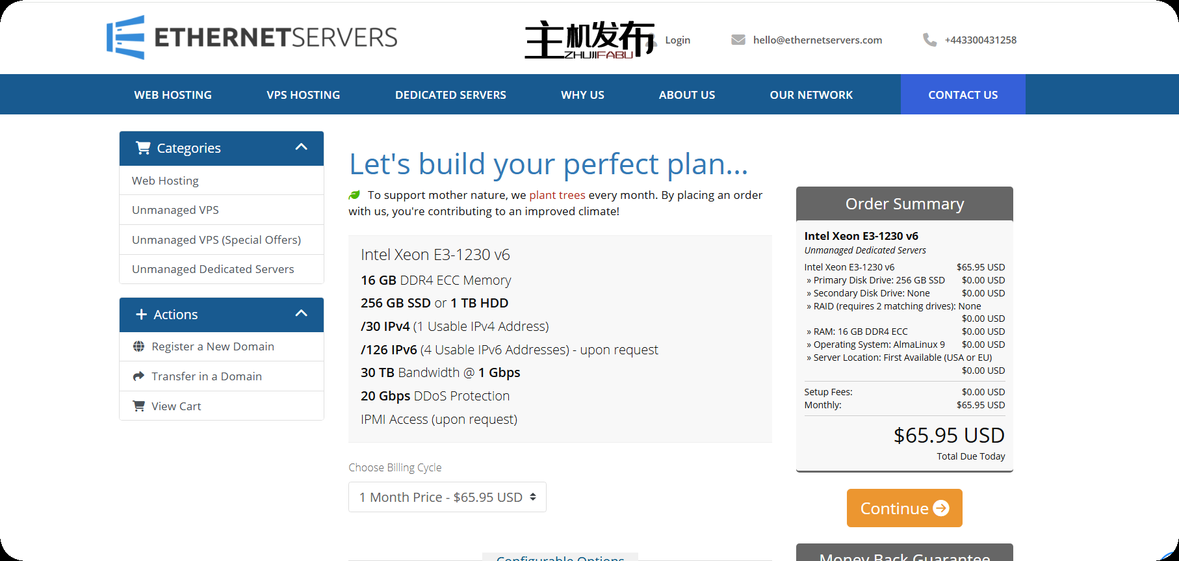Screen dimensions: 1179x561
Task: Click the cart icon next to View Cart
Action: (x=138, y=406)
